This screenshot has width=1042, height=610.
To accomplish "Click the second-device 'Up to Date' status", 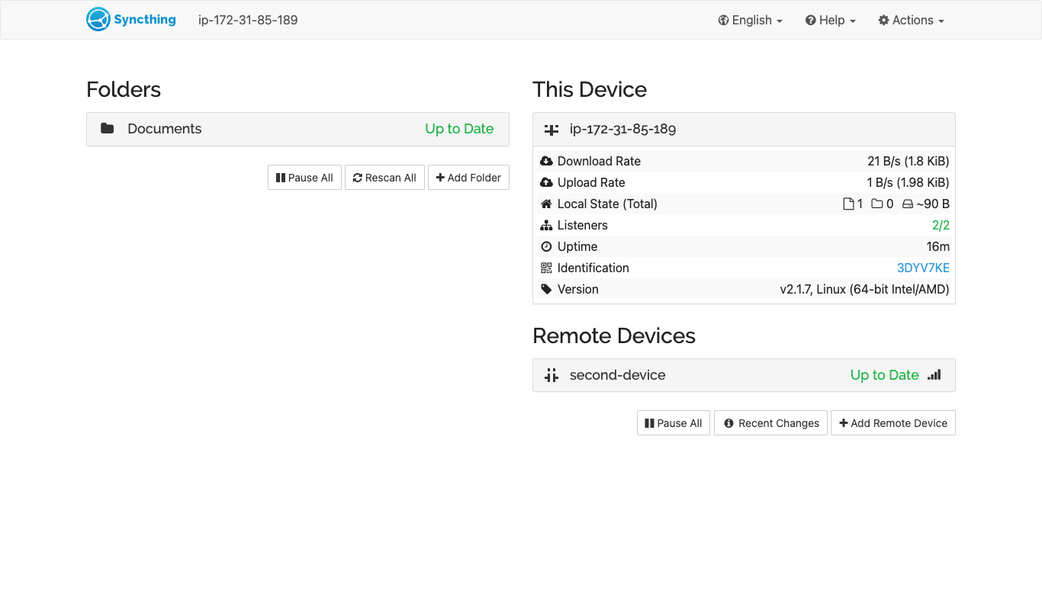I will click(x=885, y=375).
